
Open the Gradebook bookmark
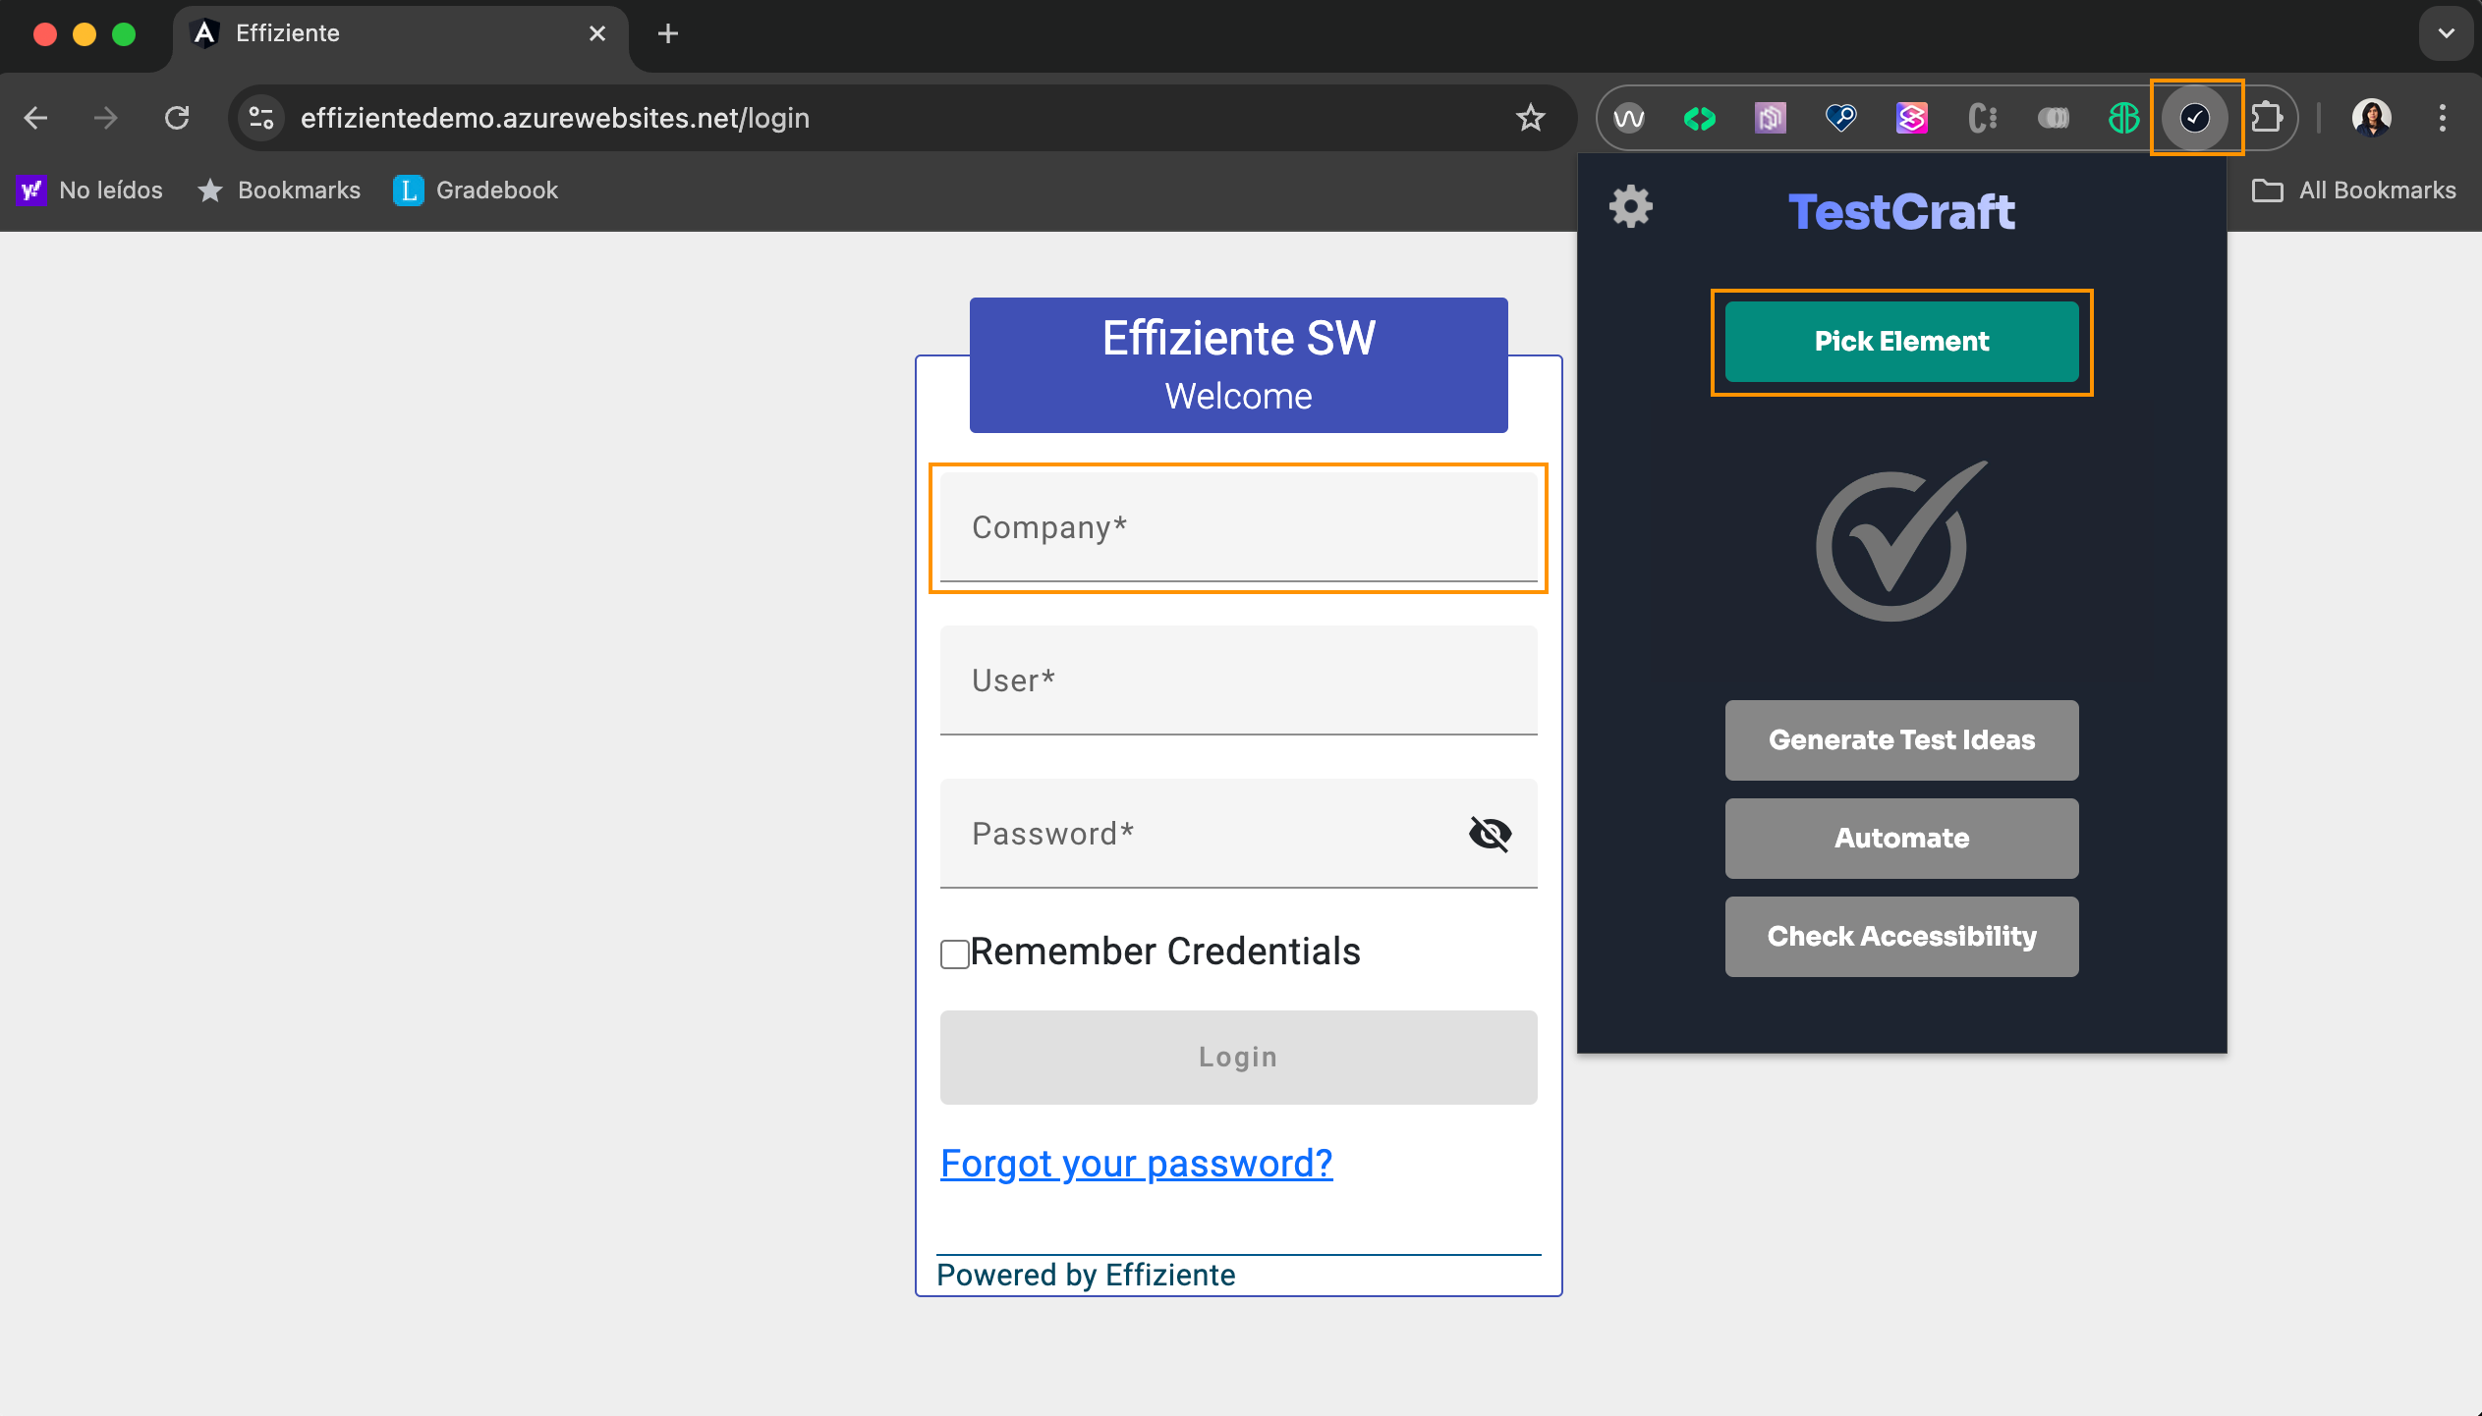[x=476, y=191]
